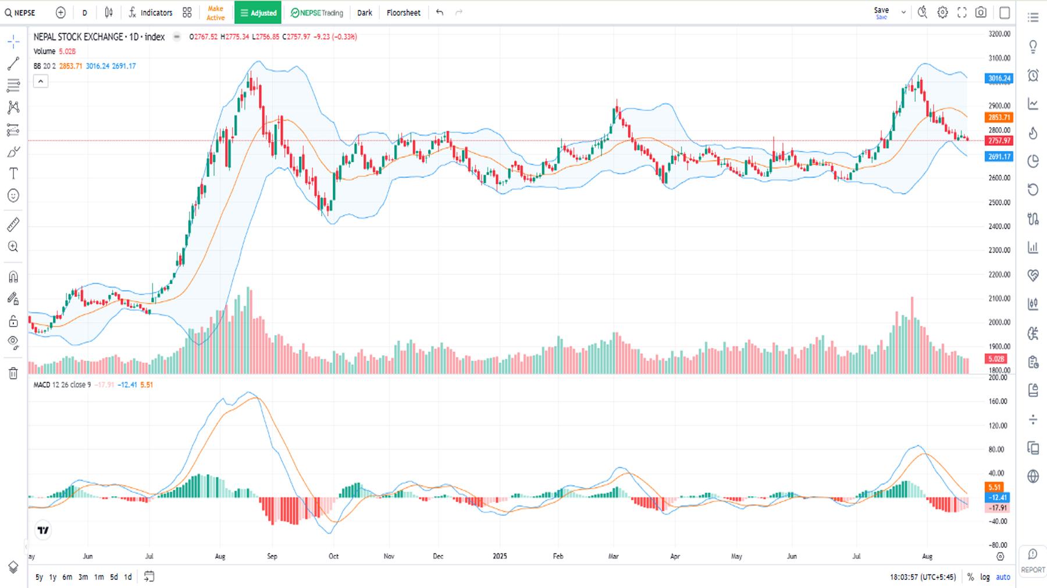This screenshot has width=1047, height=588.
Task: Open the emoji icons tool
Action: [13, 196]
